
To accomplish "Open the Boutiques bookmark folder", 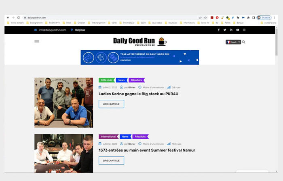I will [x=171, y=23].
